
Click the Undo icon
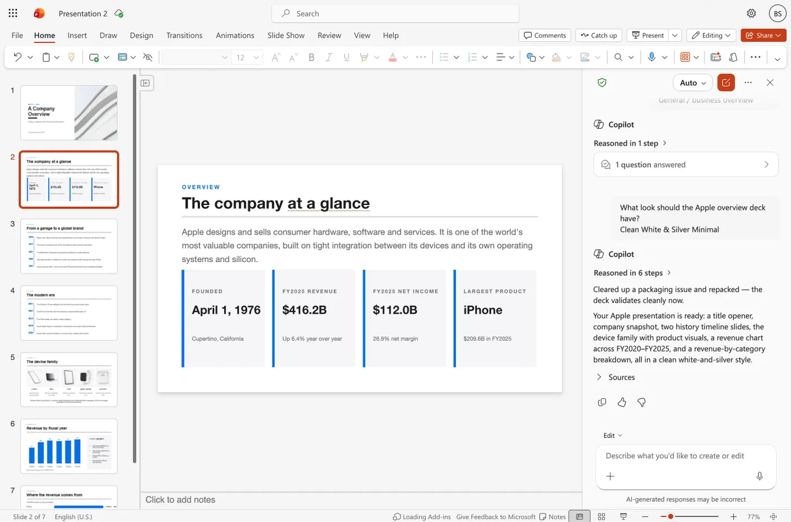(18, 57)
